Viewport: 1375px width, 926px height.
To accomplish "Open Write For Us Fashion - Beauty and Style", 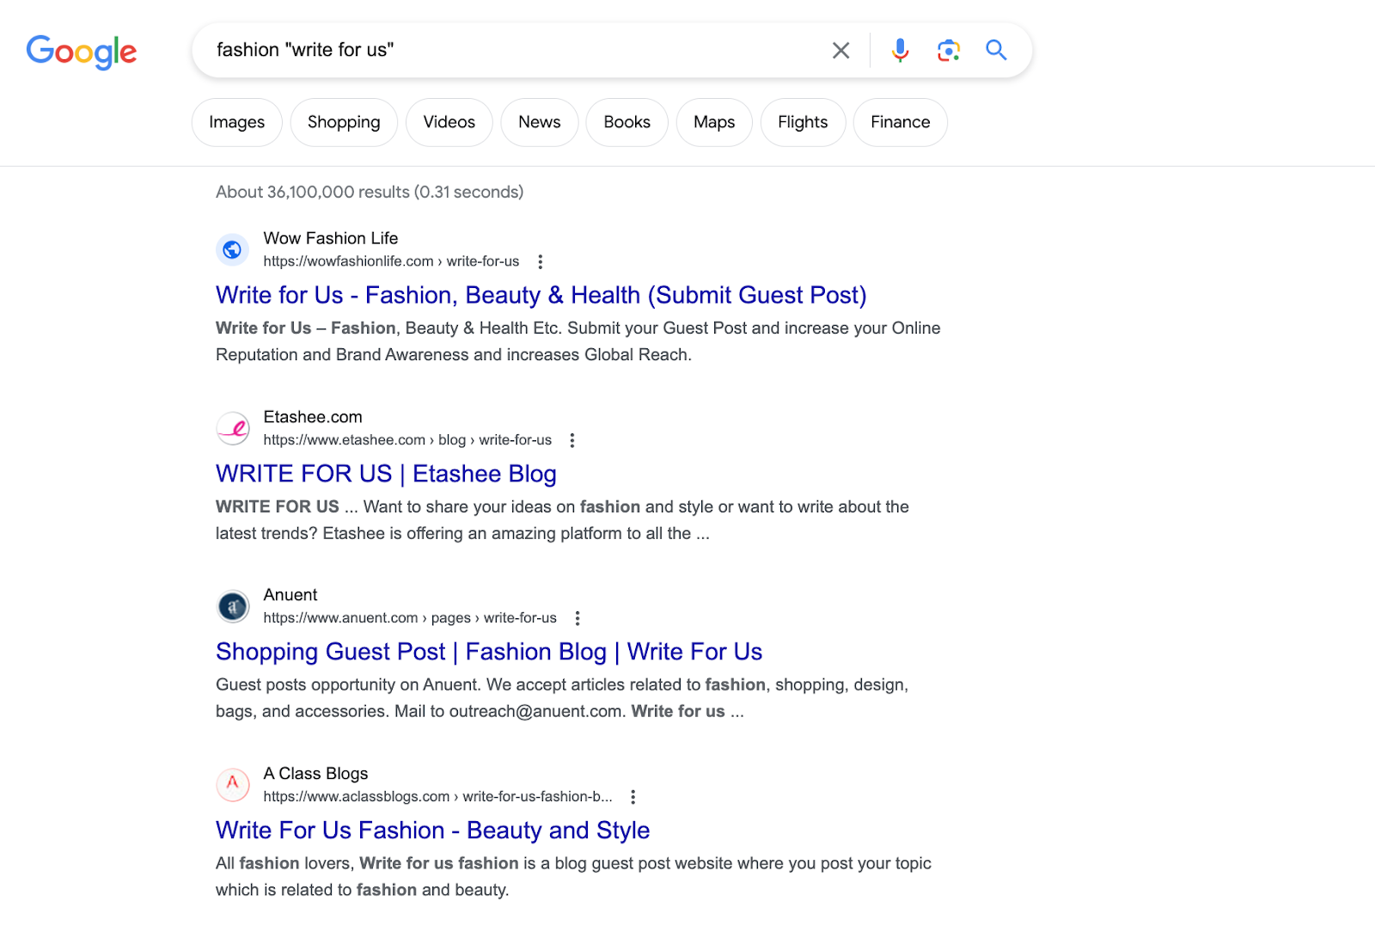I will [x=432, y=831].
